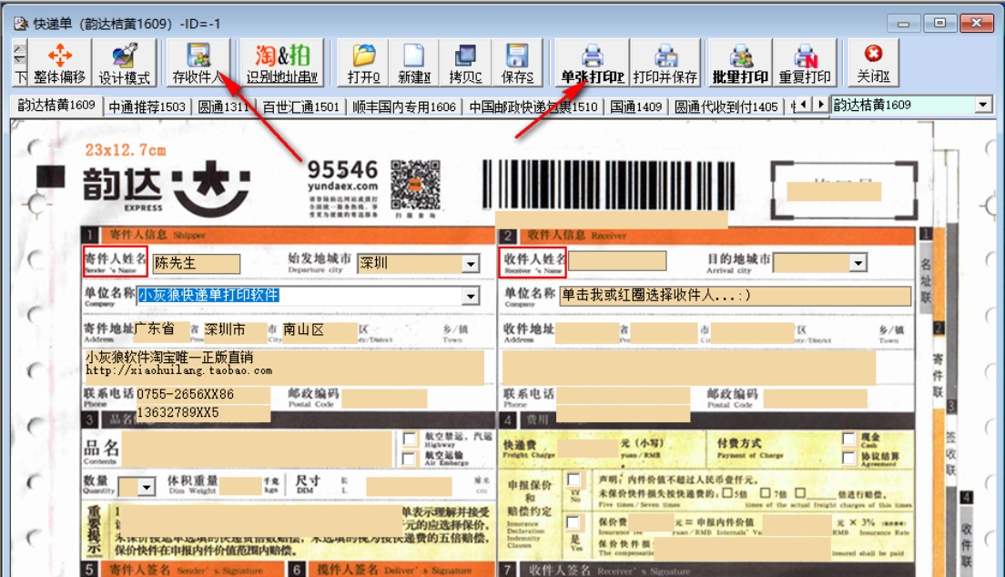The image size is (1005, 577).
Task: Switch to the 中通推荐1503 tab
Action: pyautogui.click(x=147, y=106)
